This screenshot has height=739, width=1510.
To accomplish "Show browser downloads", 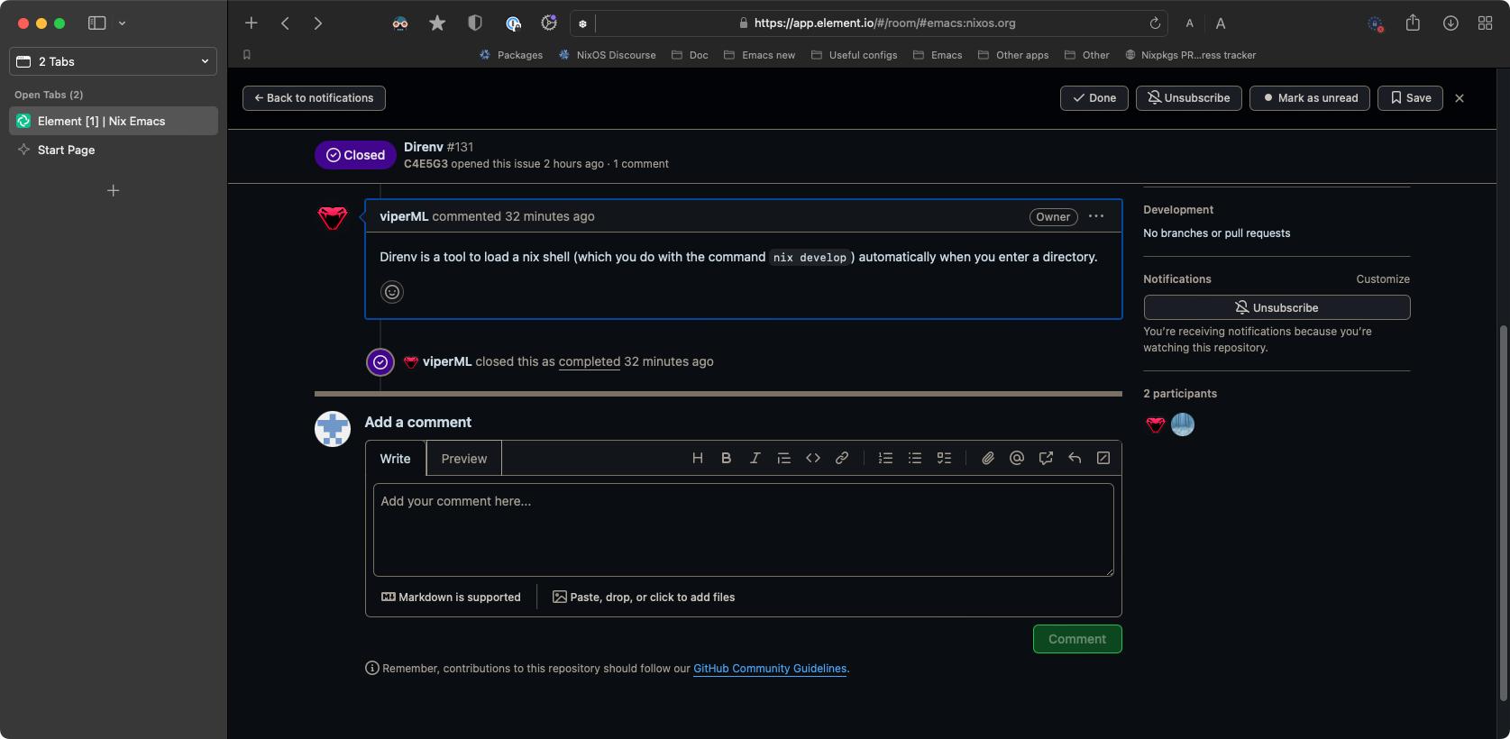I will pyautogui.click(x=1451, y=23).
